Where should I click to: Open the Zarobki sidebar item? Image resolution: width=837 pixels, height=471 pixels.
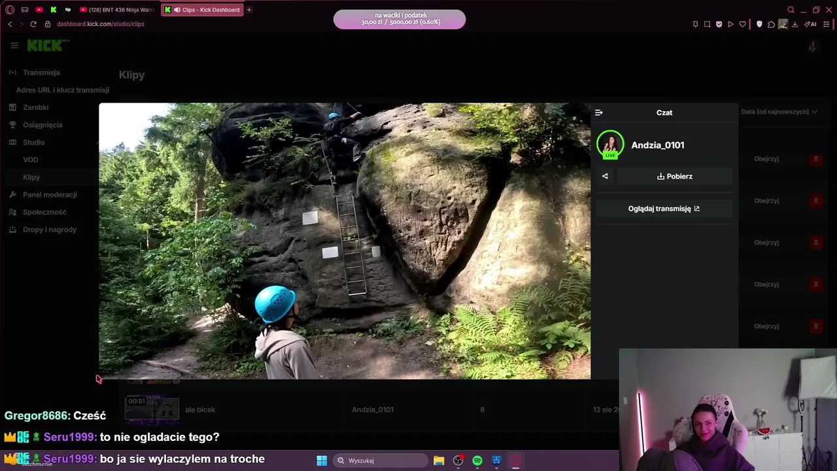36,107
